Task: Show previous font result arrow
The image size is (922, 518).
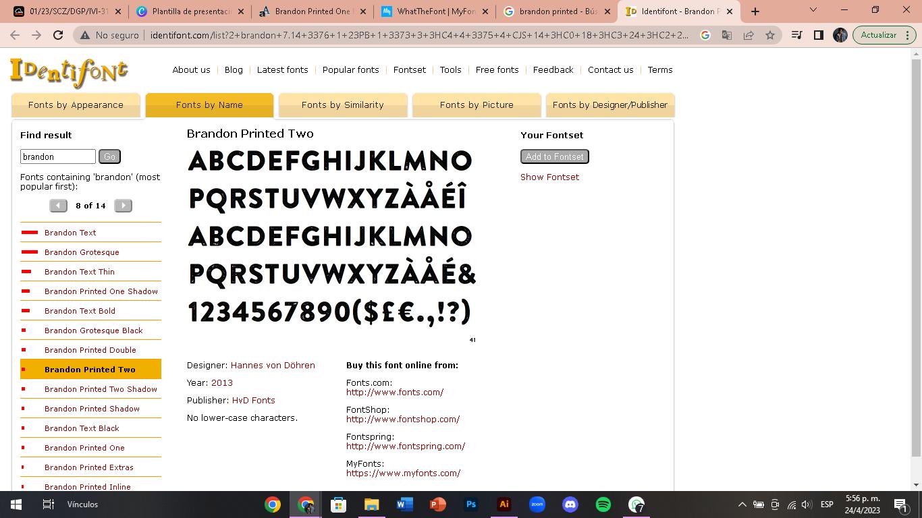Action: coord(58,206)
